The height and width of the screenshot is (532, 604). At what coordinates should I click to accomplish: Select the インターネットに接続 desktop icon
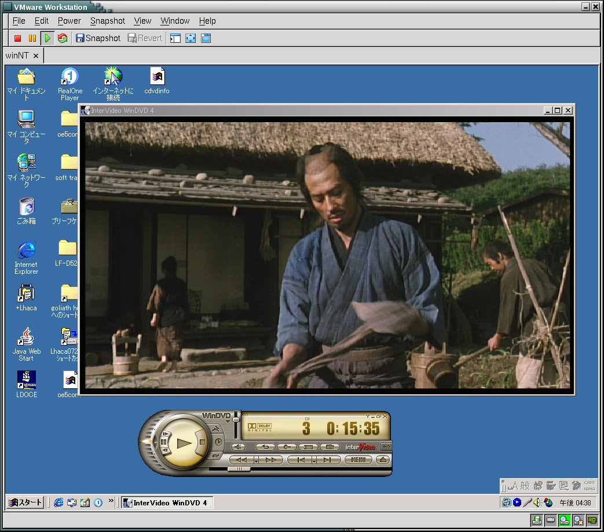113,84
